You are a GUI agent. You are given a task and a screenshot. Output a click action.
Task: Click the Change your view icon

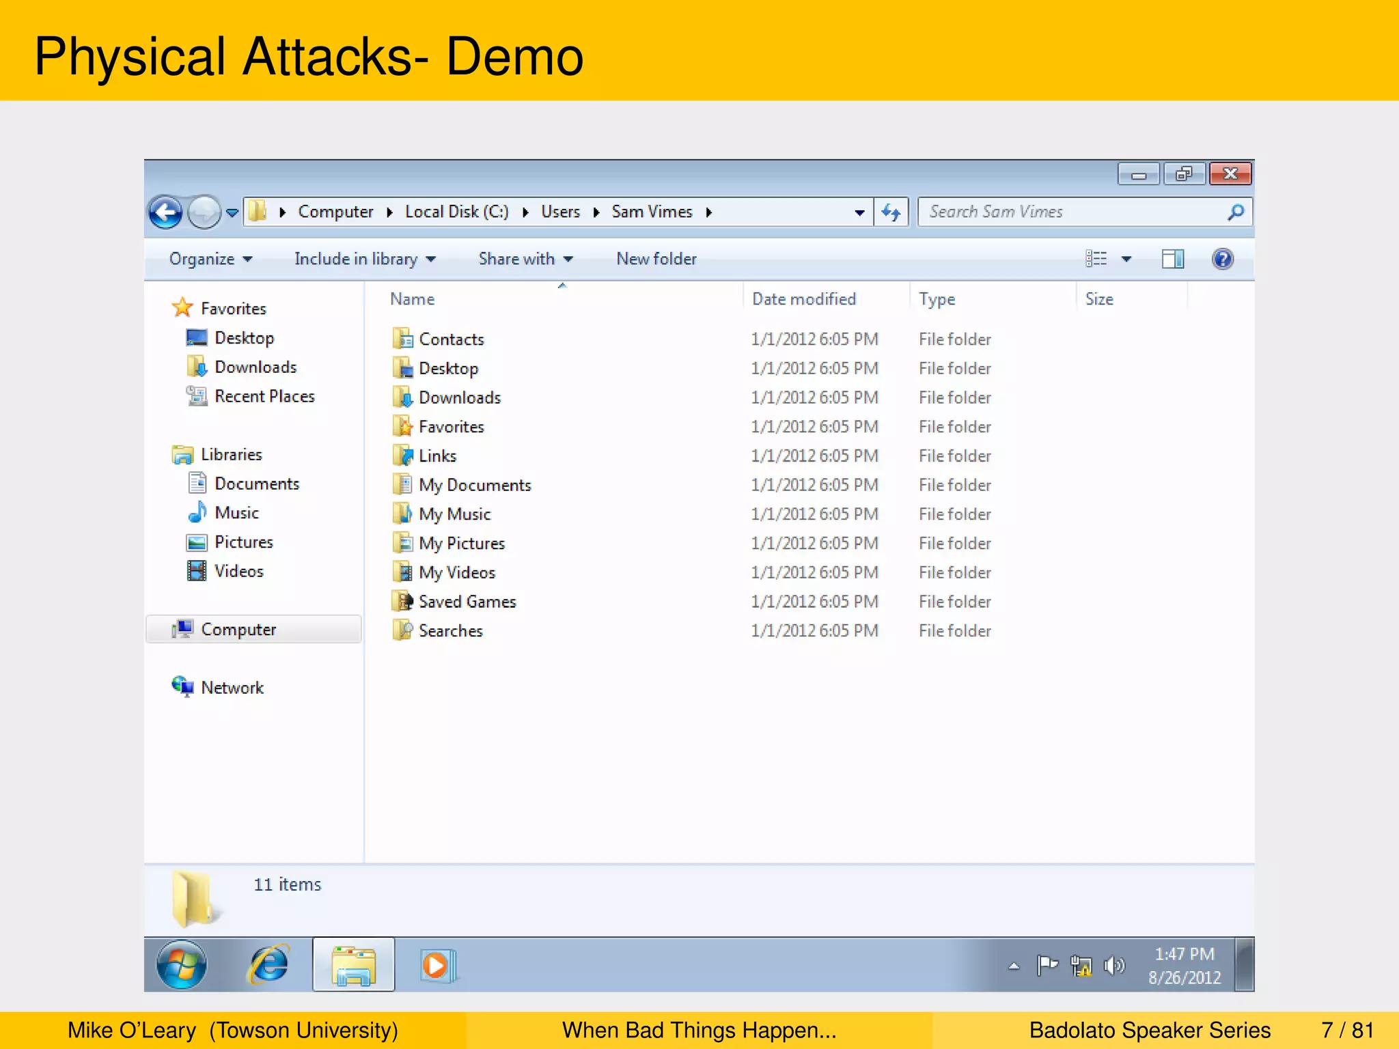pyautogui.click(x=1096, y=259)
